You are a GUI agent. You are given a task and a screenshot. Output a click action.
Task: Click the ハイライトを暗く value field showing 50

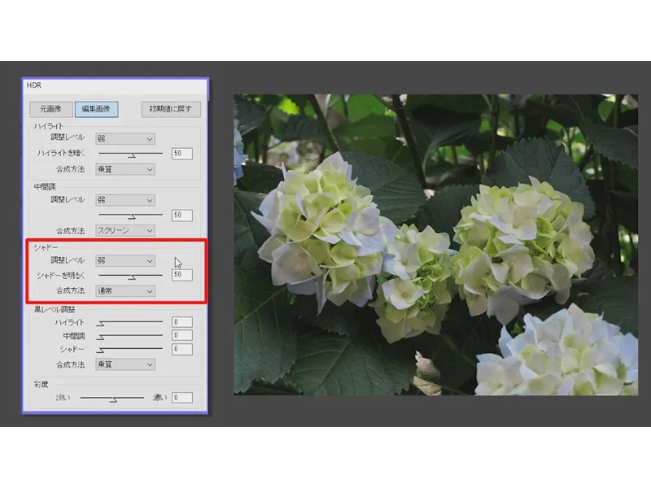(x=181, y=154)
